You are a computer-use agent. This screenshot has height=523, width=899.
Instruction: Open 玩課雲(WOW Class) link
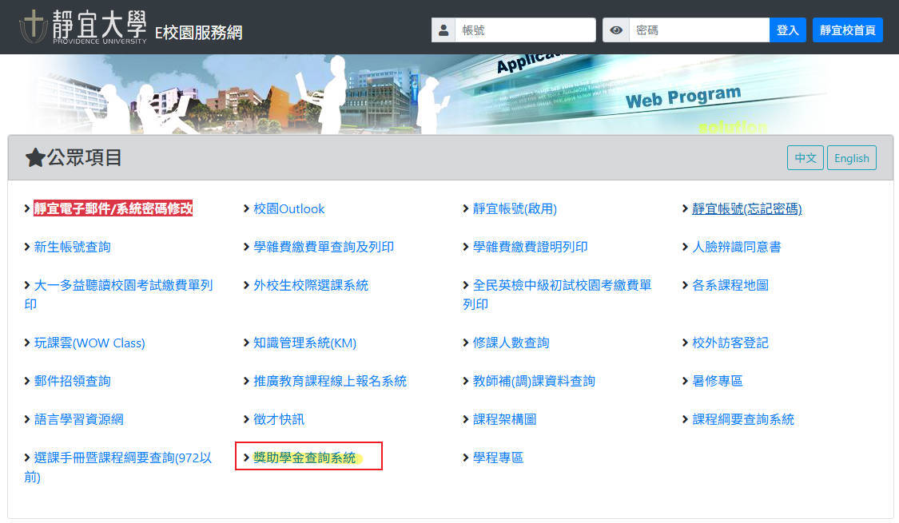point(90,343)
